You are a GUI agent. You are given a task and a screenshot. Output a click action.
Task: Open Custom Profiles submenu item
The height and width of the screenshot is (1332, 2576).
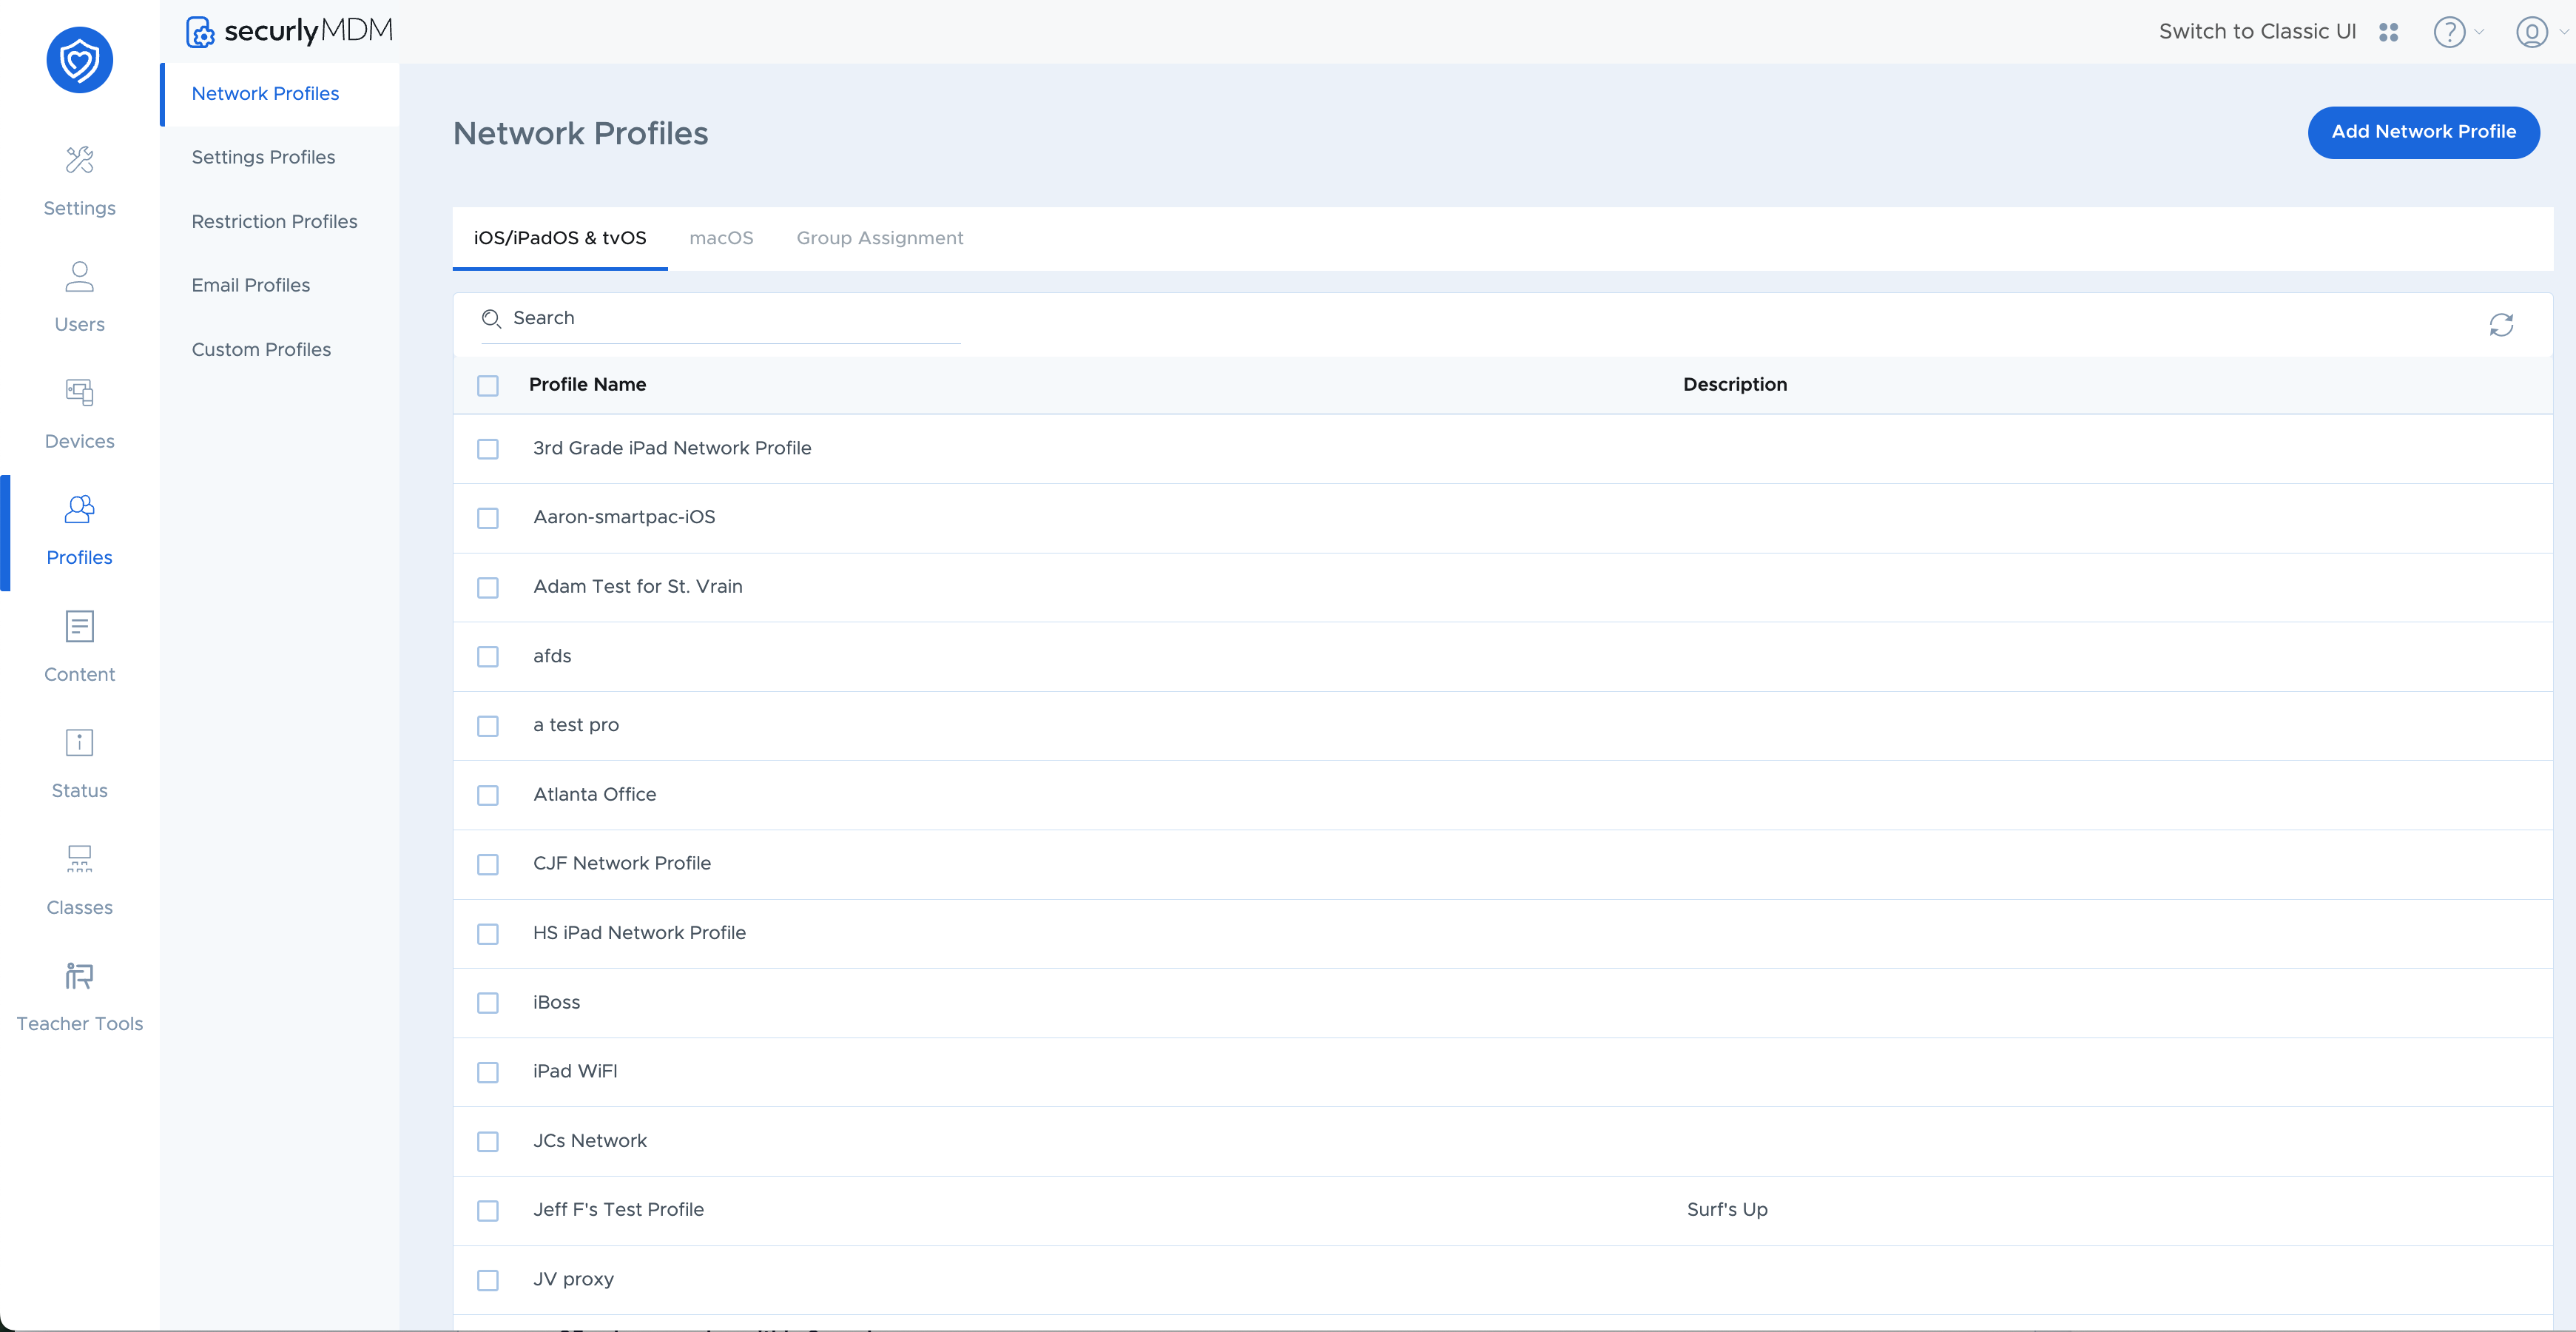tap(261, 350)
